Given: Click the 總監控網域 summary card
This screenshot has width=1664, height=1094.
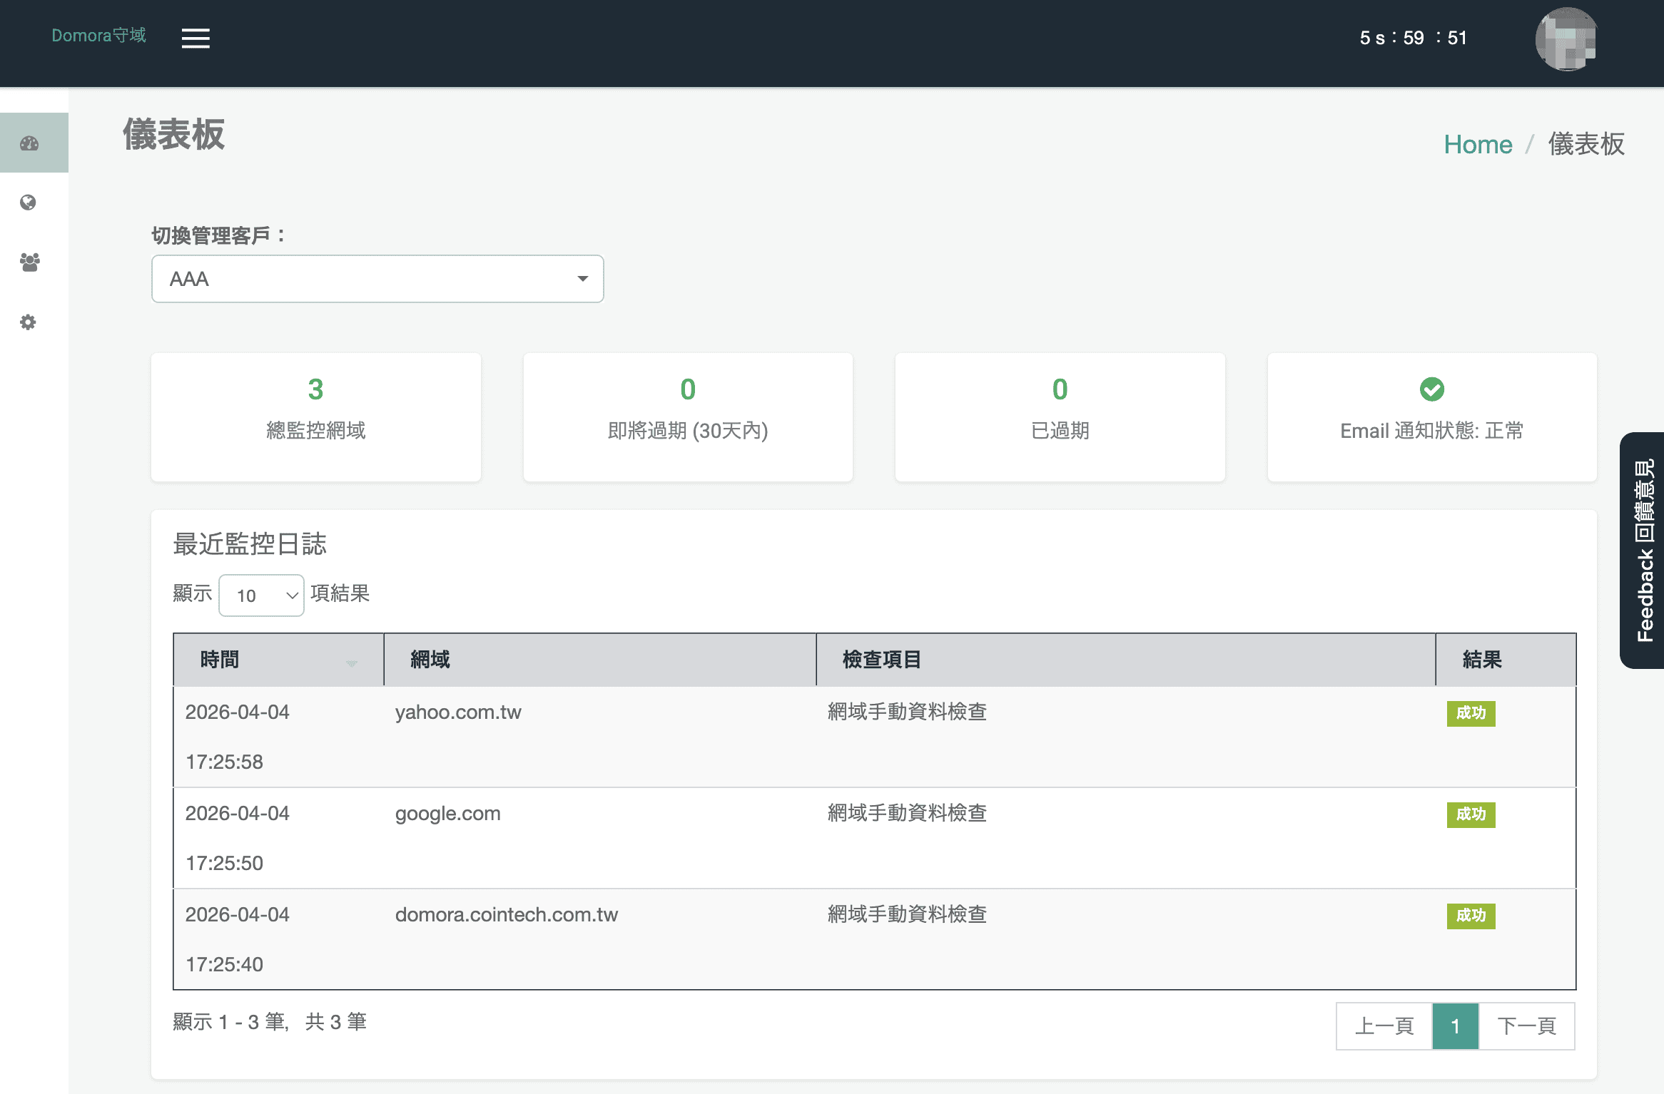Looking at the screenshot, I should click(315, 416).
